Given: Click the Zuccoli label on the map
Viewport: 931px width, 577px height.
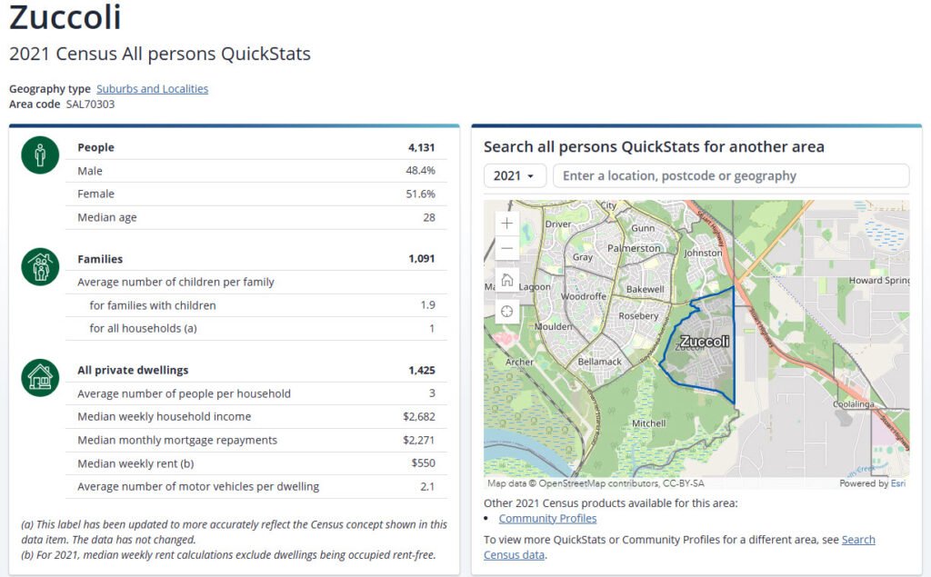Looking at the screenshot, I should (704, 342).
